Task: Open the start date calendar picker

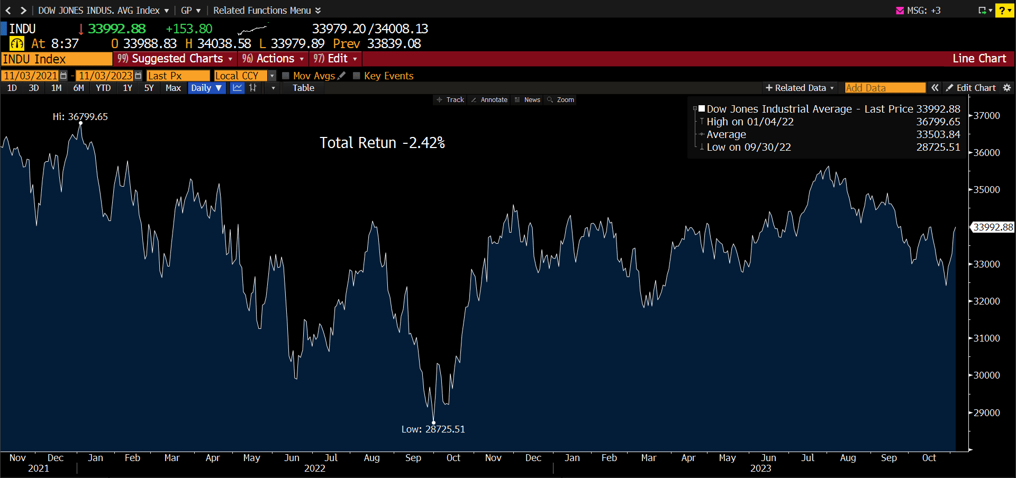Action: (x=63, y=76)
